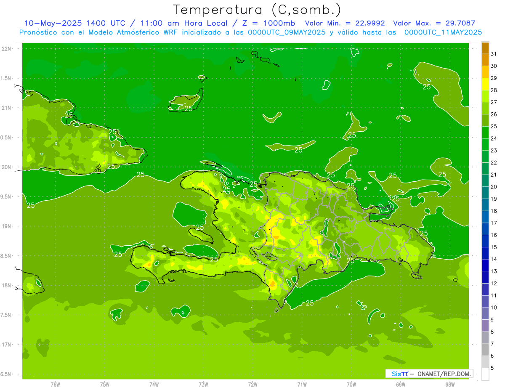Click the '30' label on the color scale

(494, 66)
